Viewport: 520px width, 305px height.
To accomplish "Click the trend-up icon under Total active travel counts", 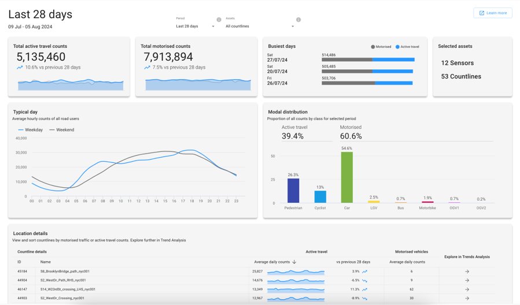I will (x=20, y=68).
